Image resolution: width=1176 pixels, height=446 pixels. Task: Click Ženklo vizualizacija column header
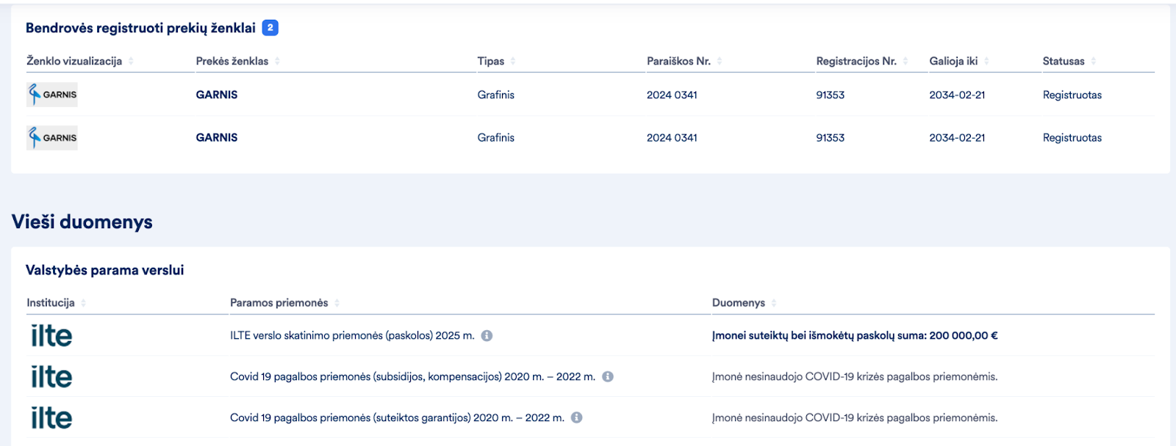[74, 61]
